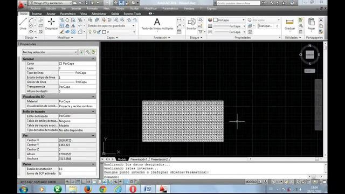Open the AutoCAD application menu logo
This screenshot has width=345, height=194.
pyautogui.click(x=22, y=4)
